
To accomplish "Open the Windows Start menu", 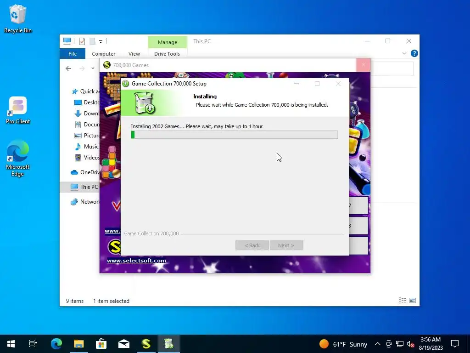I will point(11,344).
